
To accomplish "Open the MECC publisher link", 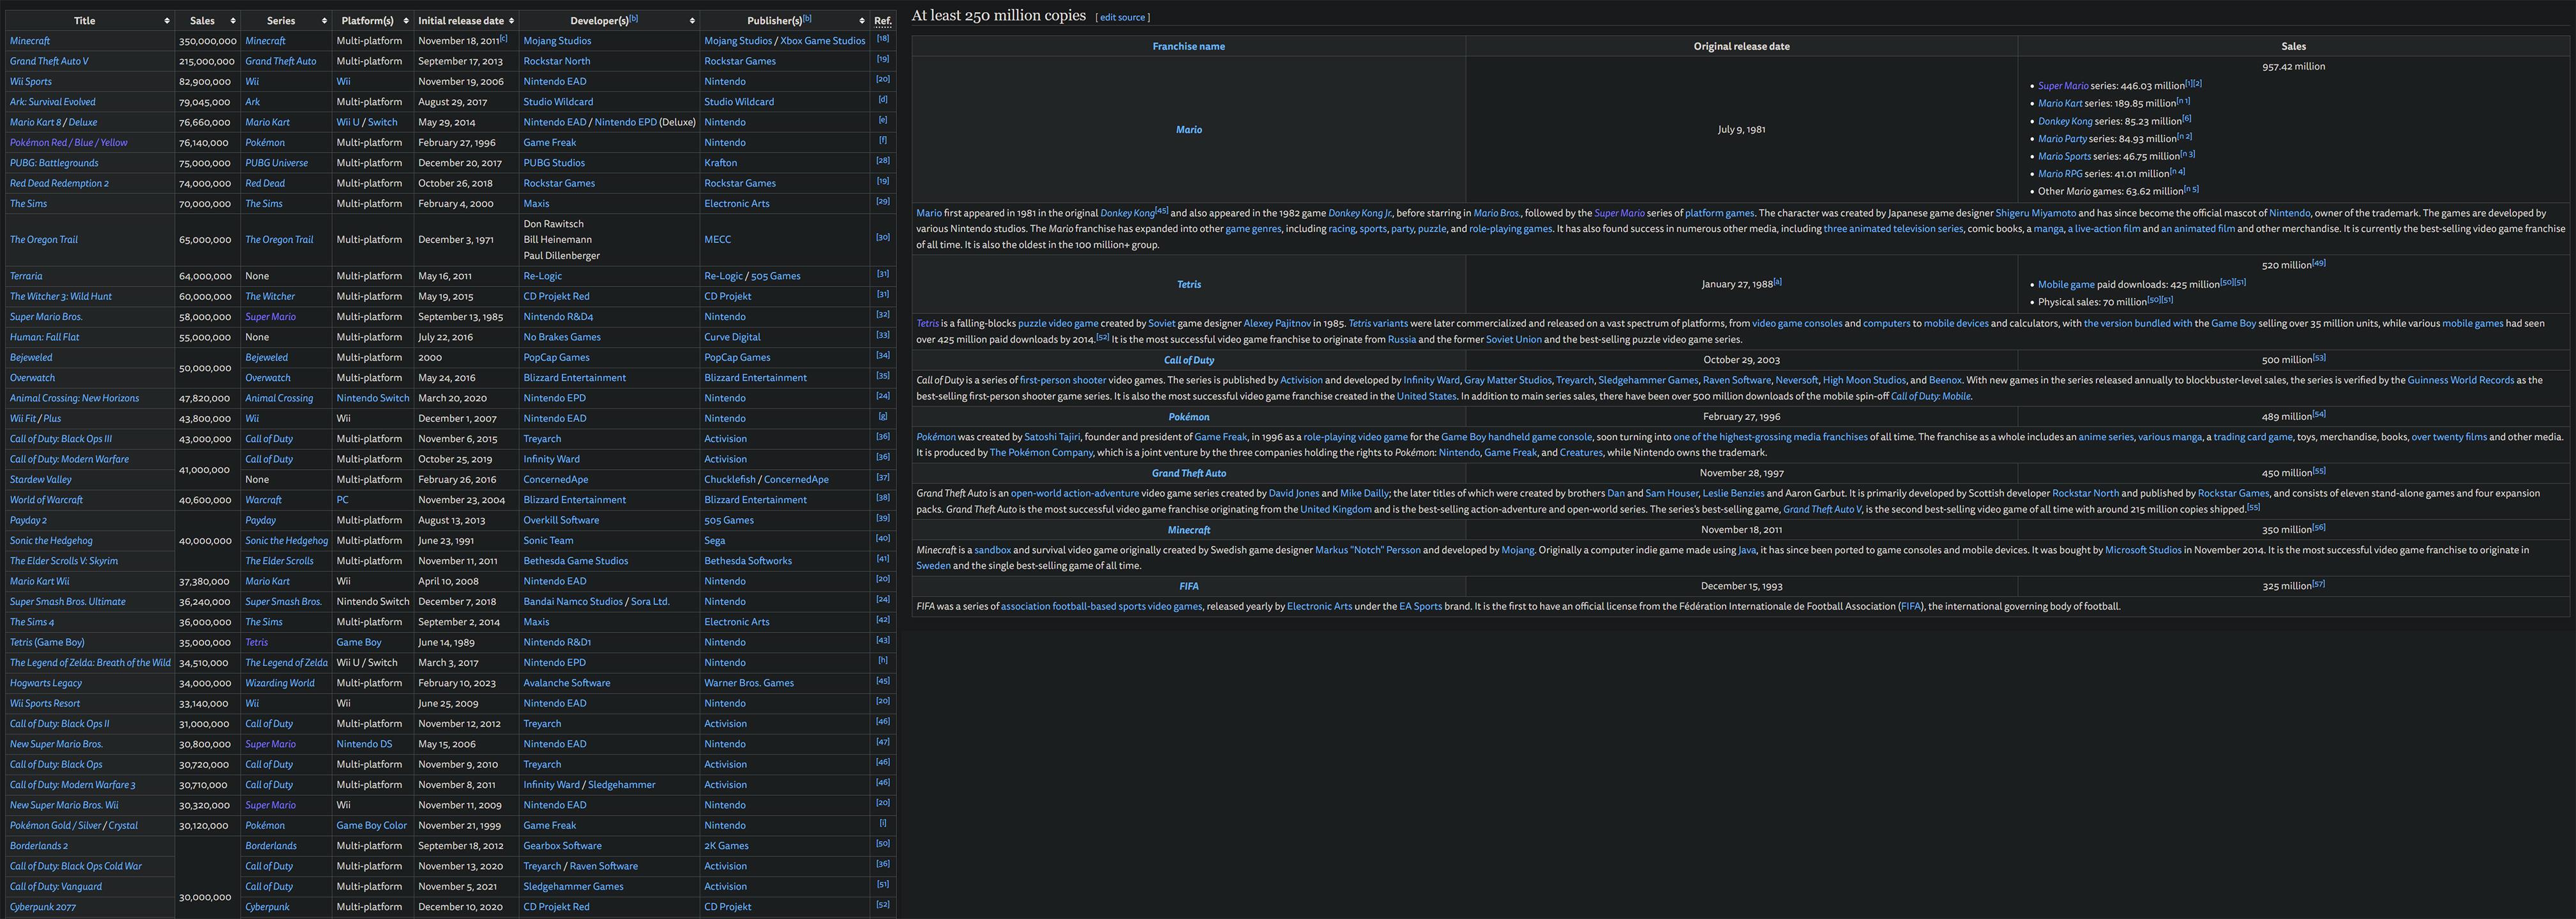I will pyautogui.click(x=717, y=240).
